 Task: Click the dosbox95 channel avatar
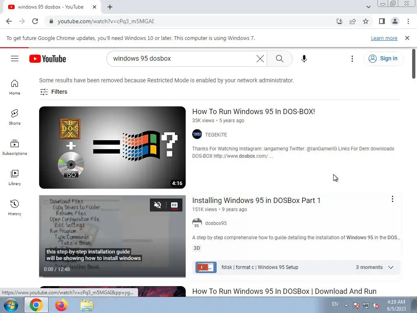[197, 223]
